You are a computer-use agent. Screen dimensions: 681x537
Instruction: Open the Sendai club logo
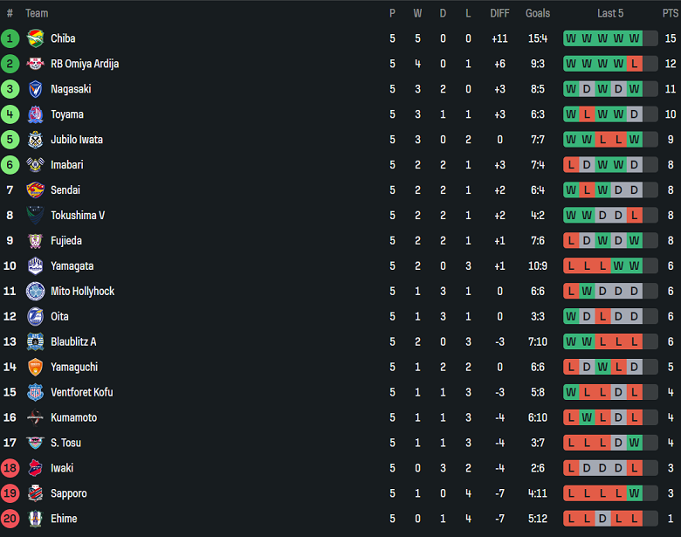(35, 190)
